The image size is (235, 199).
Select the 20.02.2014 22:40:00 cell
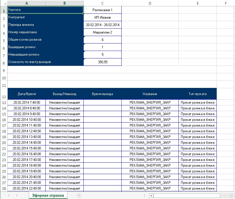click(x=27, y=188)
